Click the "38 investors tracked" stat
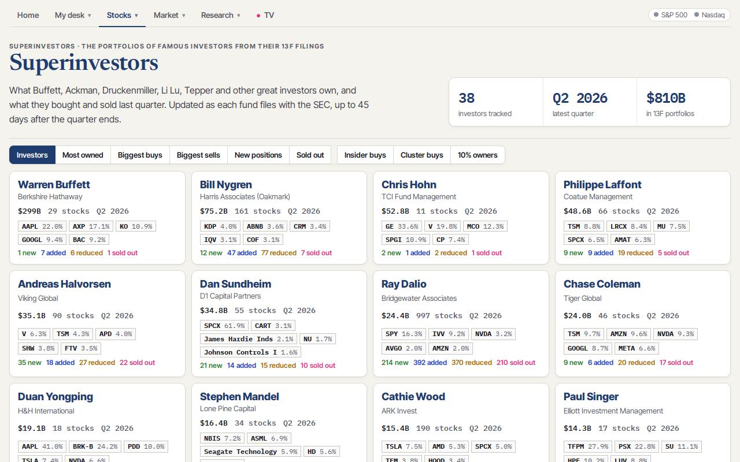 point(496,102)
